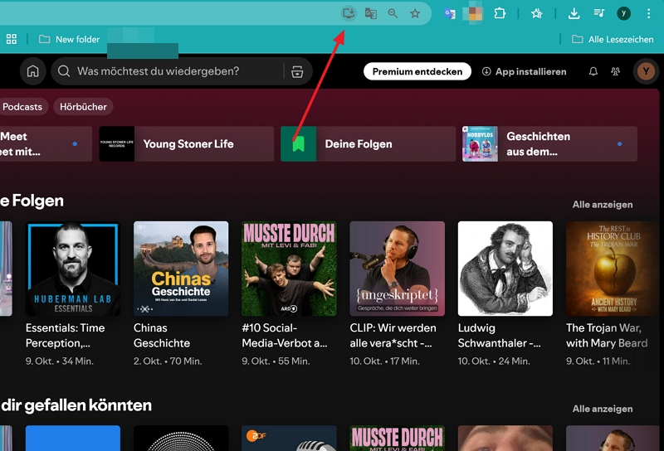Open the Google Translate extension icon
Image resolution: width=664 pixels, height=451 pixels.
tap(450, 14)
